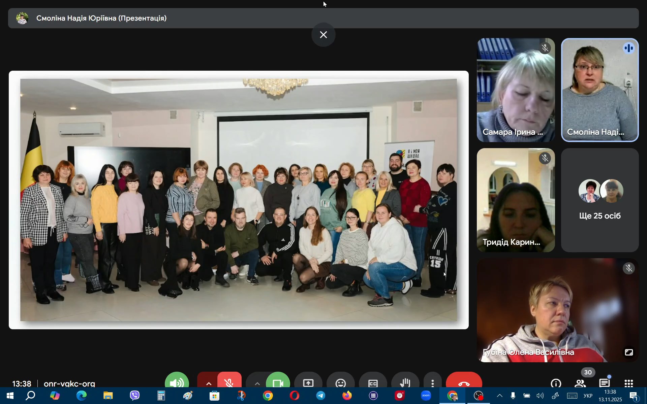Select Самара Ірина video thumbnail

tap(516, 90)
